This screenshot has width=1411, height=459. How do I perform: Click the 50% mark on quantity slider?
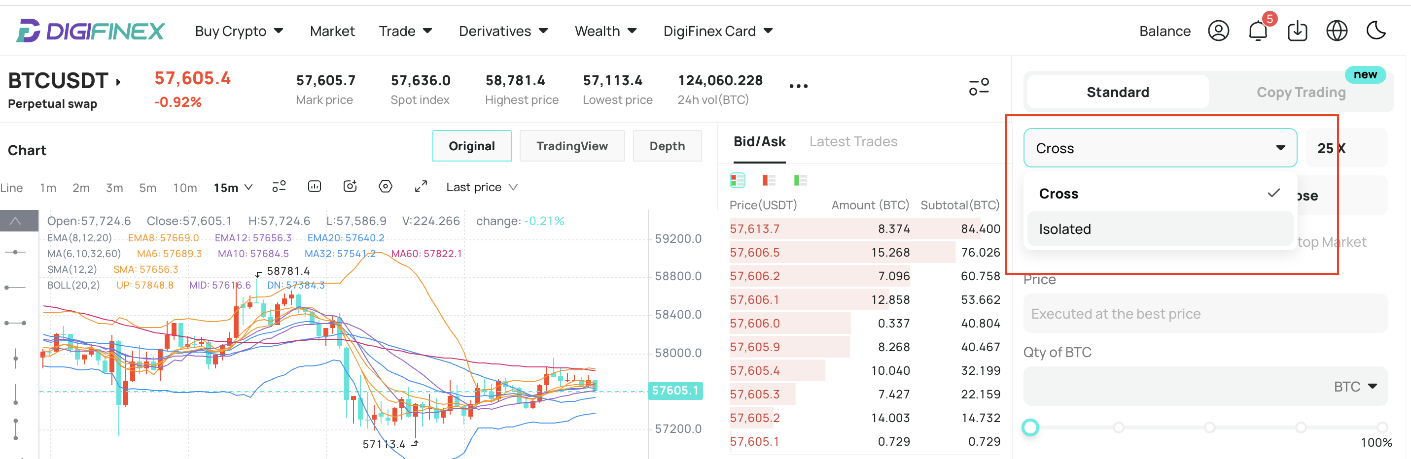1209,427
